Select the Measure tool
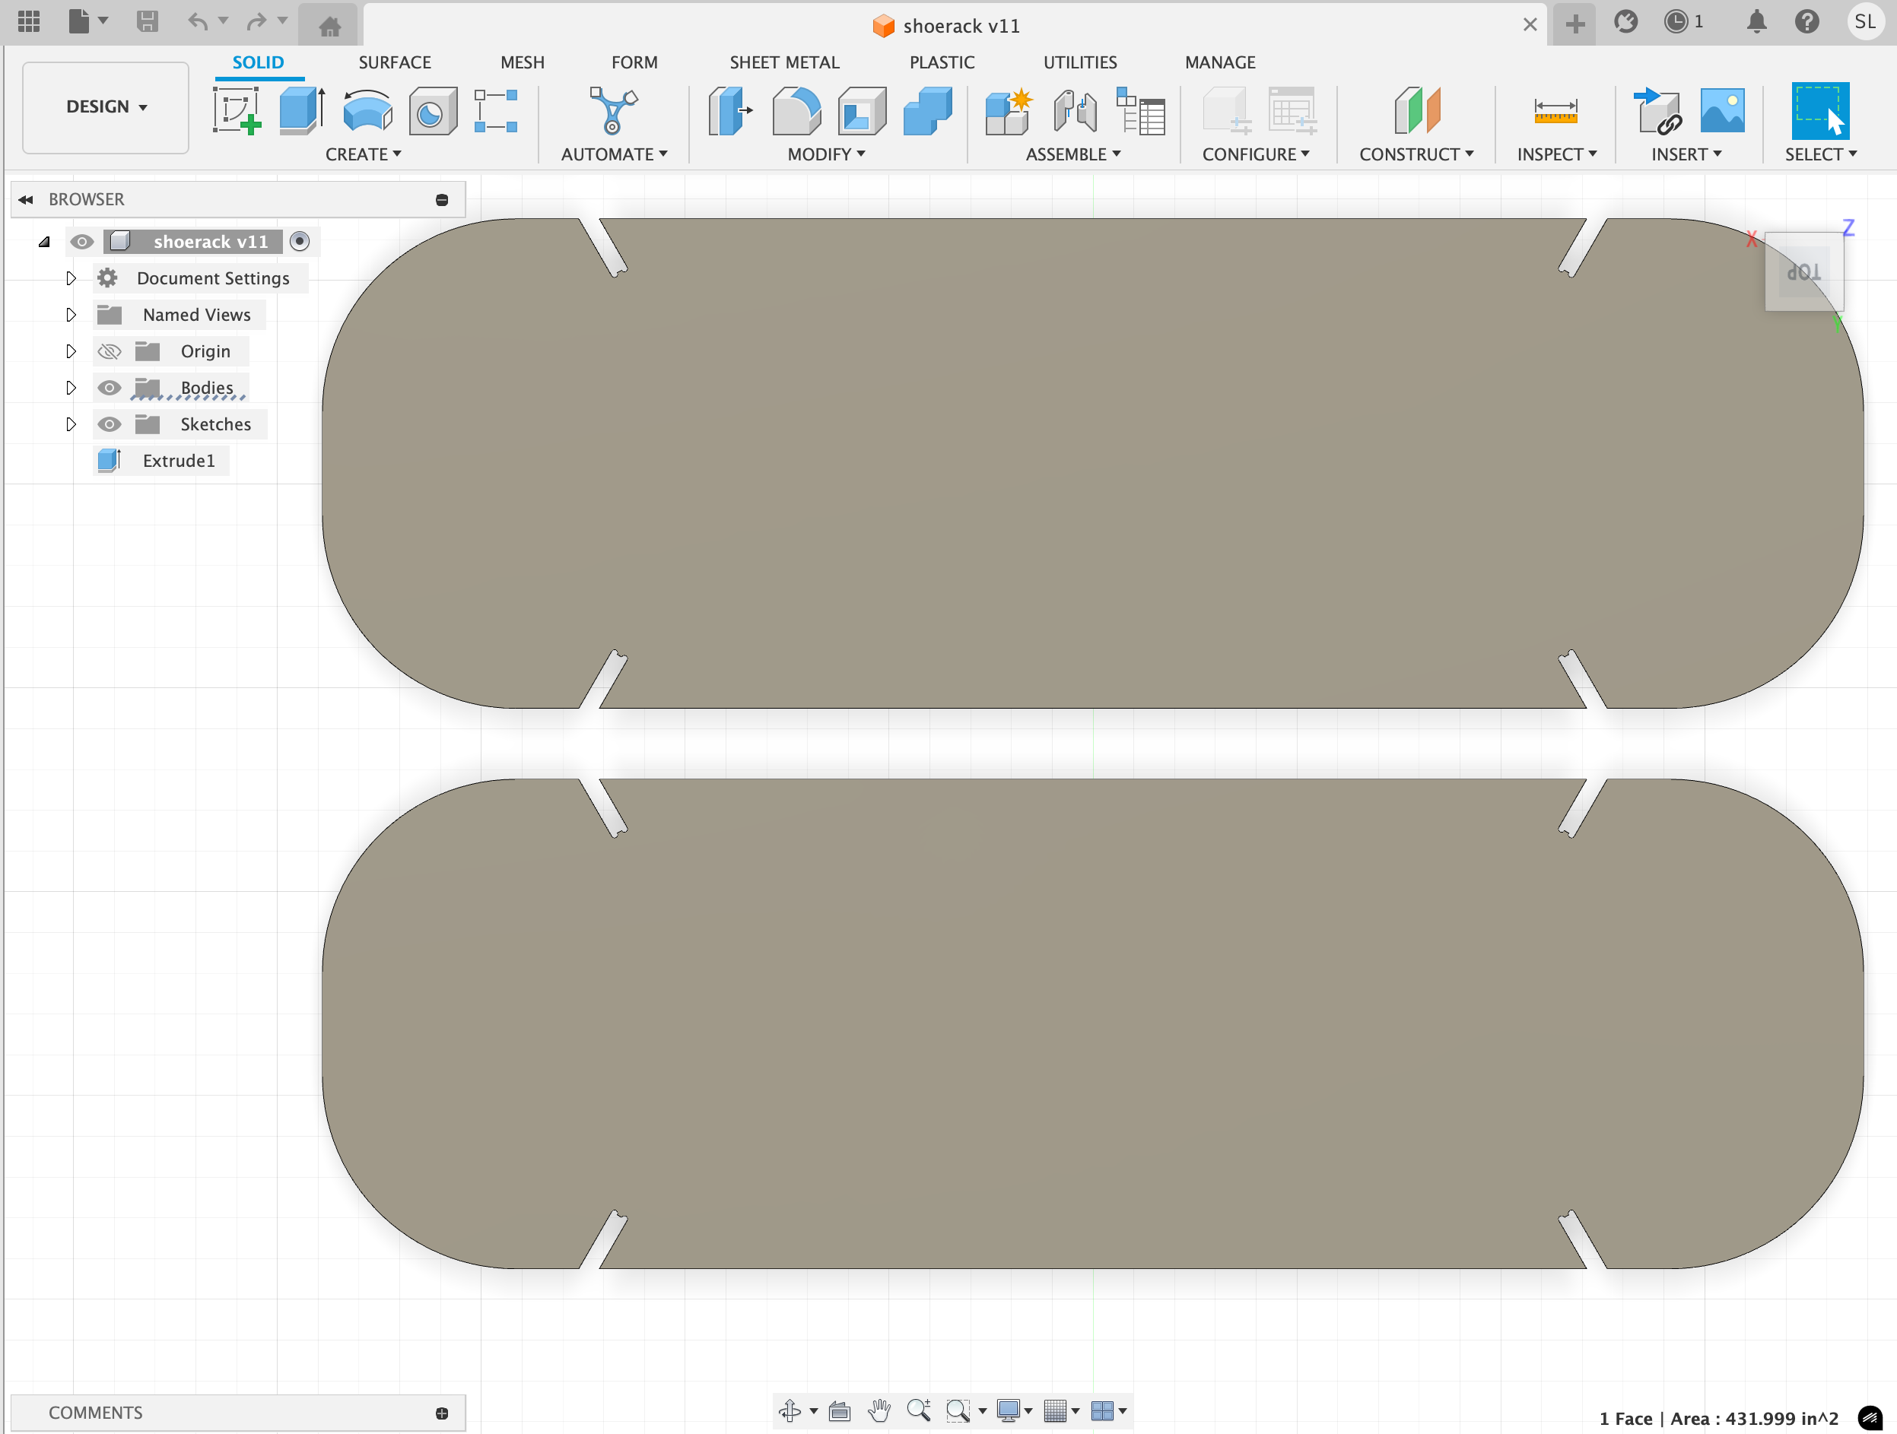 click(1555, 110)
